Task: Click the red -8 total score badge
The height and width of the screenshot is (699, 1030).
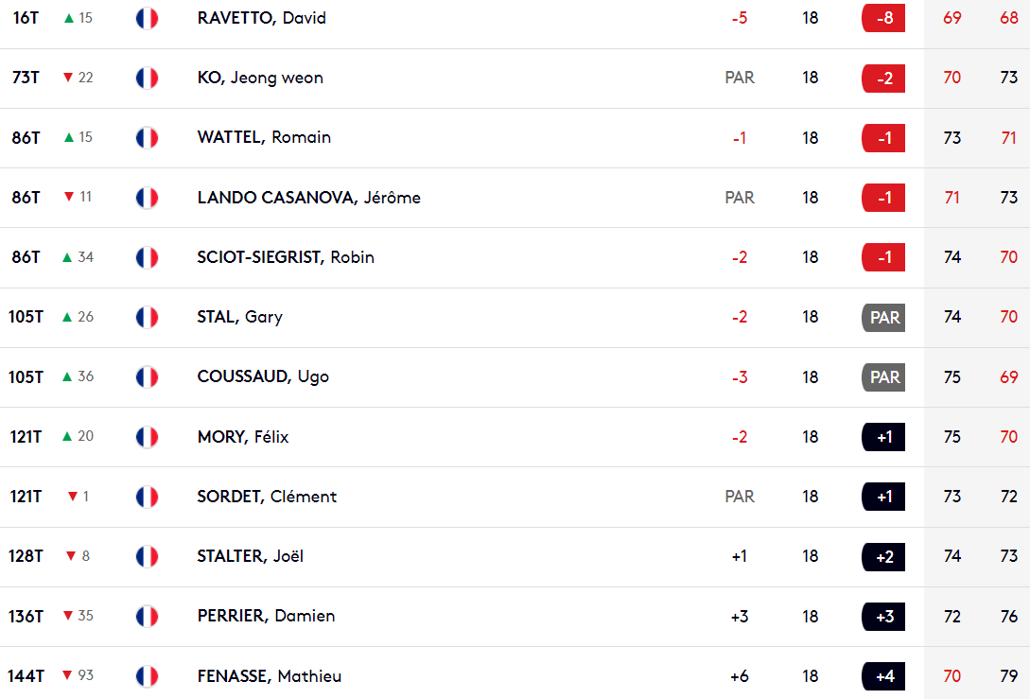Action: click(x=883, y=18)
